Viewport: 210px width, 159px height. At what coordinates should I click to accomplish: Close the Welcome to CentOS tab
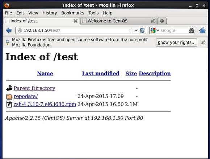click(x=152, y=21)
